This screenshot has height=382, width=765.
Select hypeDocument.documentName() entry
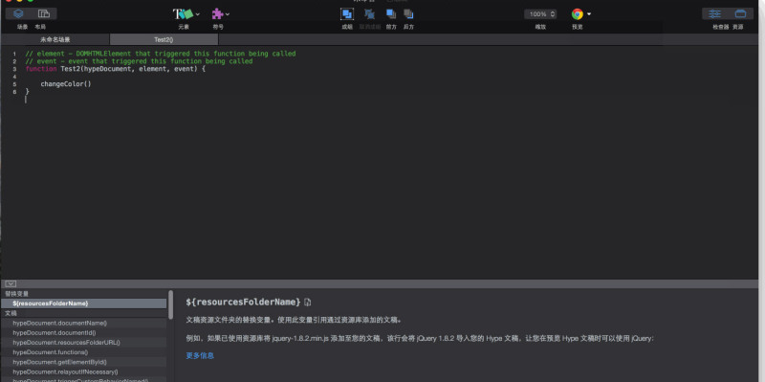tap(83, 323)
